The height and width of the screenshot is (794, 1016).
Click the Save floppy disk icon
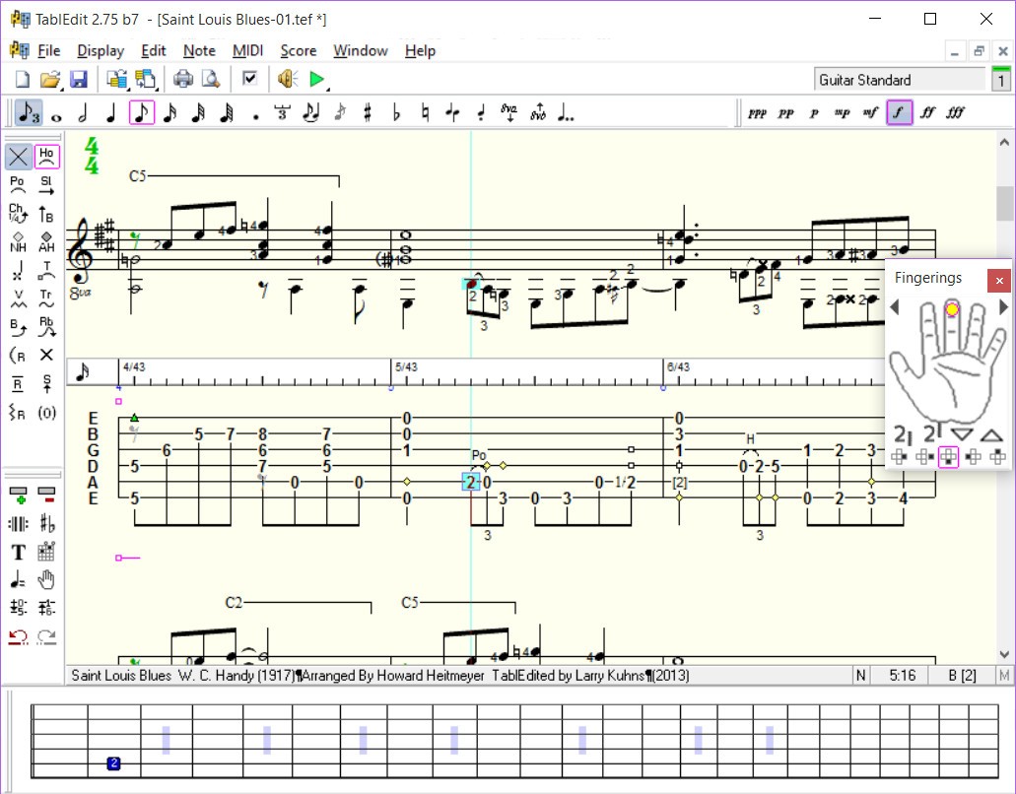click(79, 79)
